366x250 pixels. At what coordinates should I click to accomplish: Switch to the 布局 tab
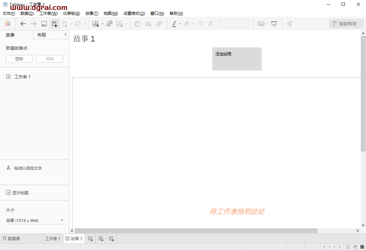42,35
